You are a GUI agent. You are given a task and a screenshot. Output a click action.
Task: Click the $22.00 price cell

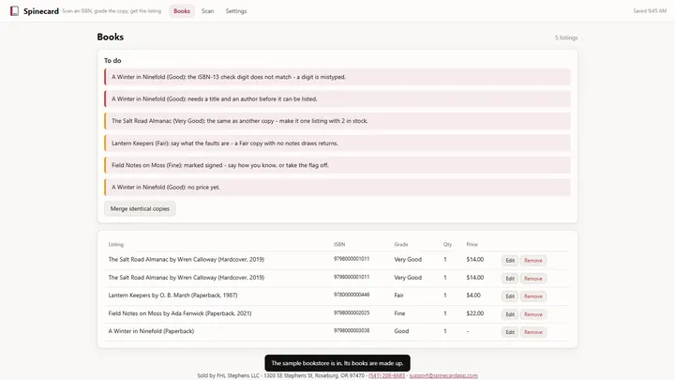coord(474,313)
